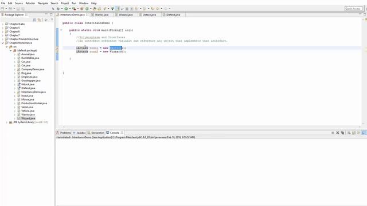
Task: Expand the Chapter6 project node
Action: pos(2,31)
